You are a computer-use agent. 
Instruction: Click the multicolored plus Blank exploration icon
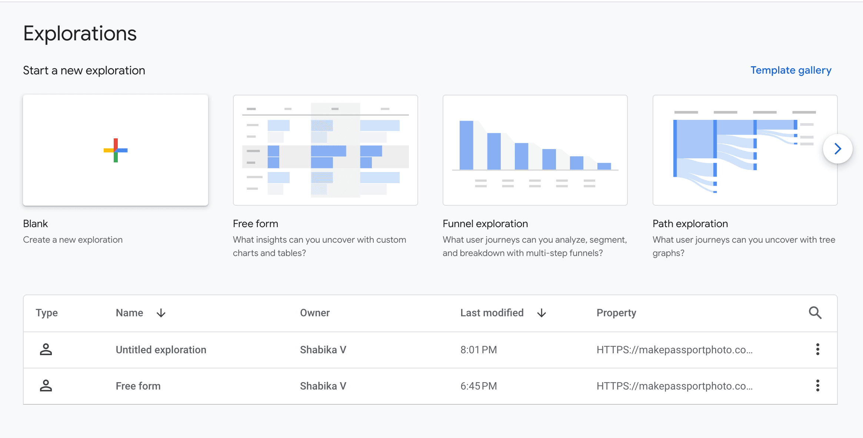(116, 150)
